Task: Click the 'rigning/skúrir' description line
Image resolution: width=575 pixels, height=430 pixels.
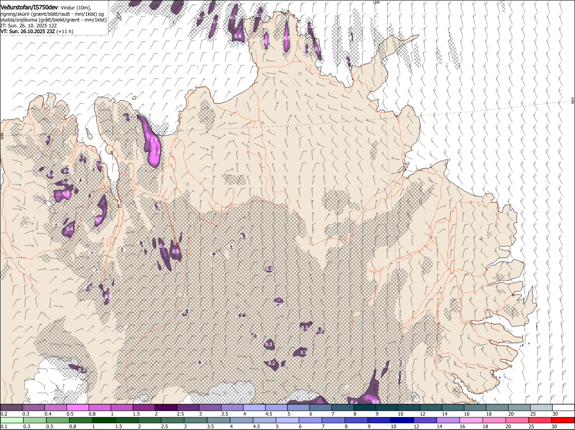Action: 53,14
